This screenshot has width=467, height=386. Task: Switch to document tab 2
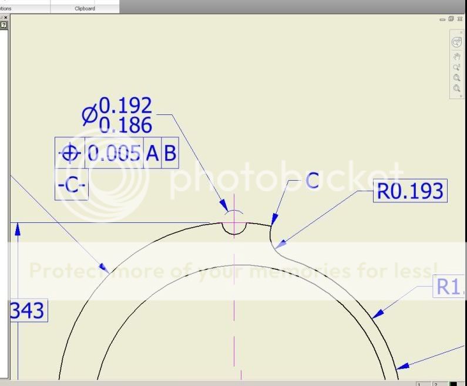click(436, 384)
